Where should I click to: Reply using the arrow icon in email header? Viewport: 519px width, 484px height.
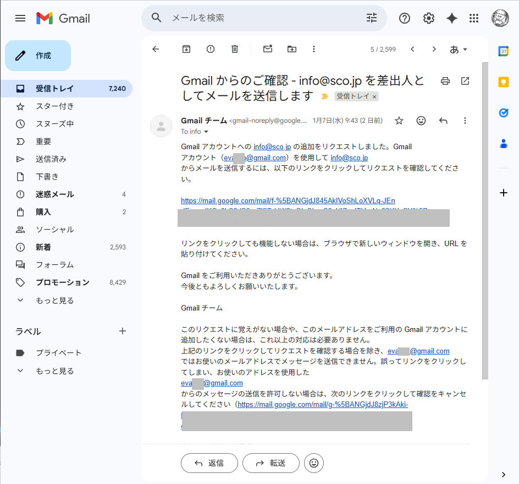click(443, 121)
